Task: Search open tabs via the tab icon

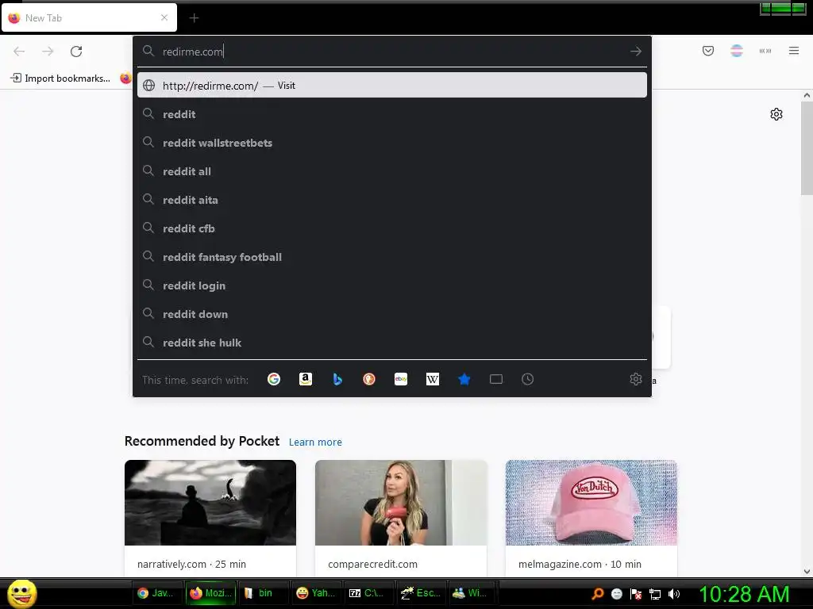Action: (496, 379)
